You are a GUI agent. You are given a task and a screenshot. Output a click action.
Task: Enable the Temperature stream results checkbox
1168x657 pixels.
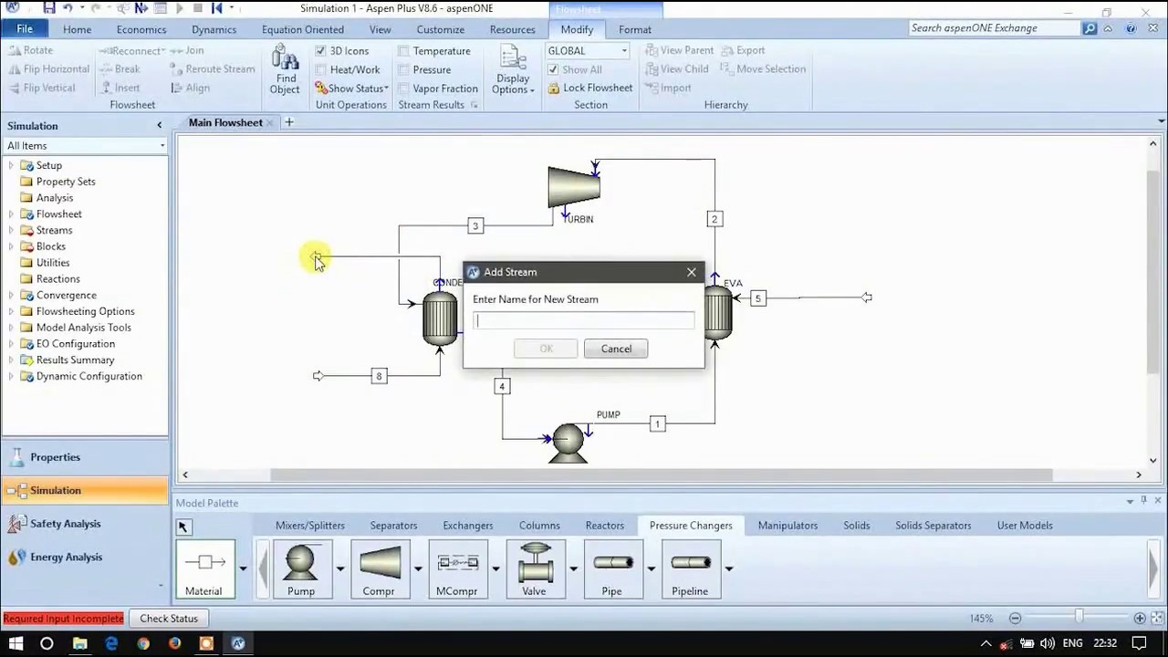point(403,51)
